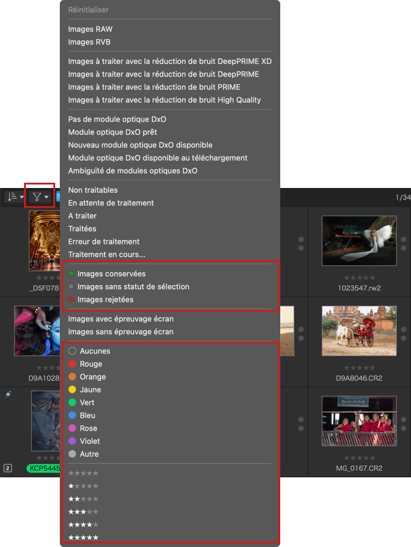Viewport: 411px width, 547px height.
Task: Filter by A traiter
Action: pyautogui.click(x=82, y=216)
